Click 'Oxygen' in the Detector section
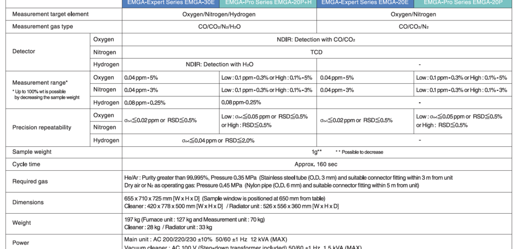This screenshot has width=519, height=249. (104, 39)
